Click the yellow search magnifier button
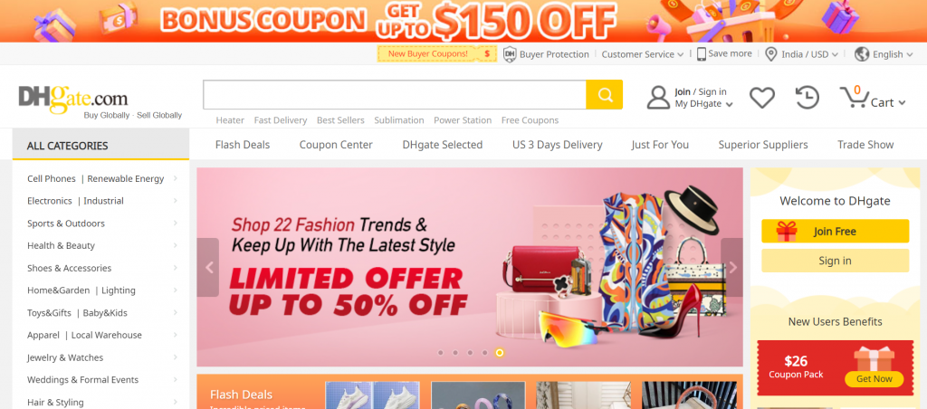This screenshot has height=409, width=927. pyautogui.click(x=604, y=95)
